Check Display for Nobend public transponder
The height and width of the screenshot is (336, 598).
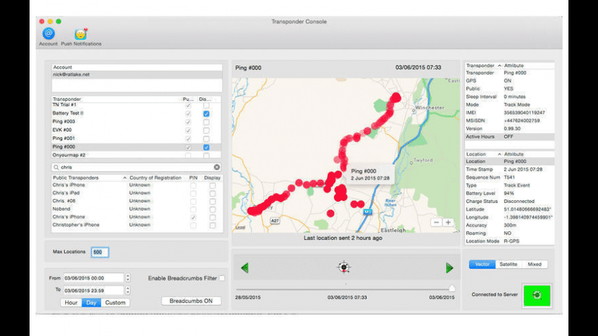coord(212,209)
